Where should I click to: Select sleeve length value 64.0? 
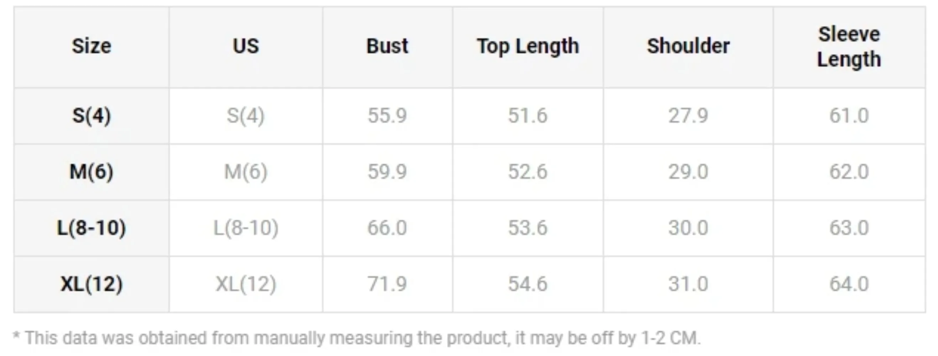click(849, 284)
